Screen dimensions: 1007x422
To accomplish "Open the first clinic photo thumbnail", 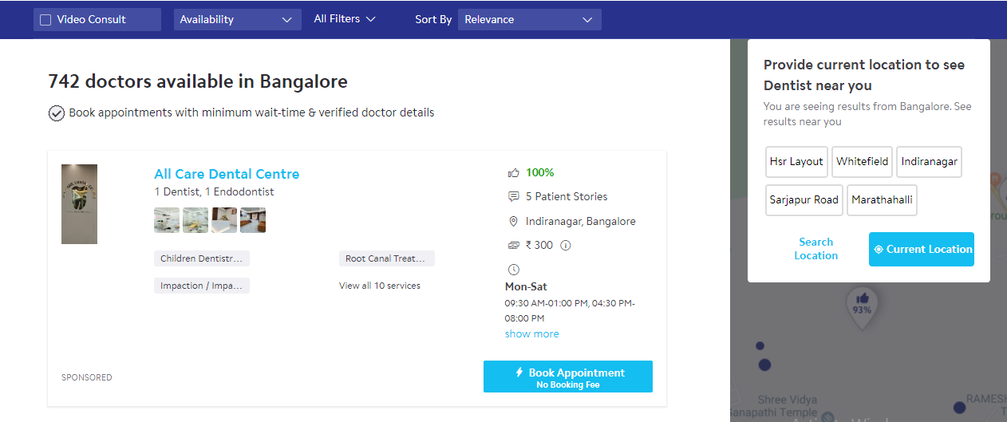I will coord(167,220).
